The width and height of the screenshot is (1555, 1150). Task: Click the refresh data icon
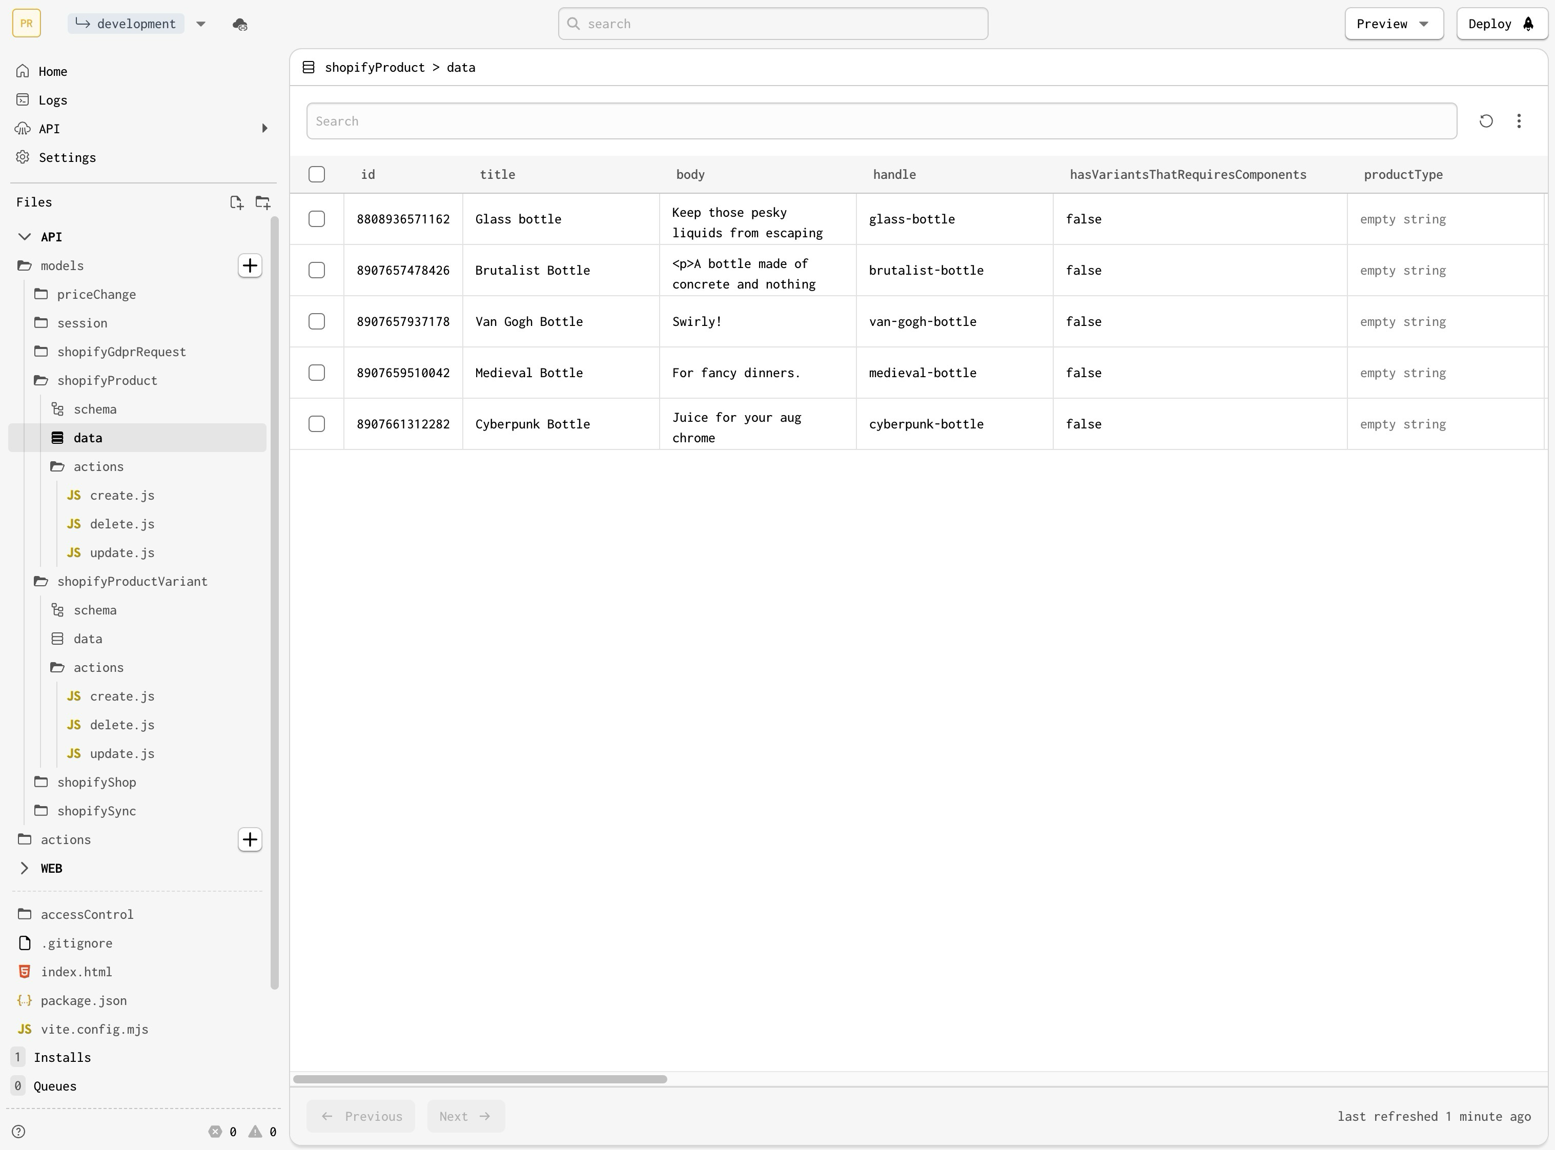click(x=1485, y=121)
